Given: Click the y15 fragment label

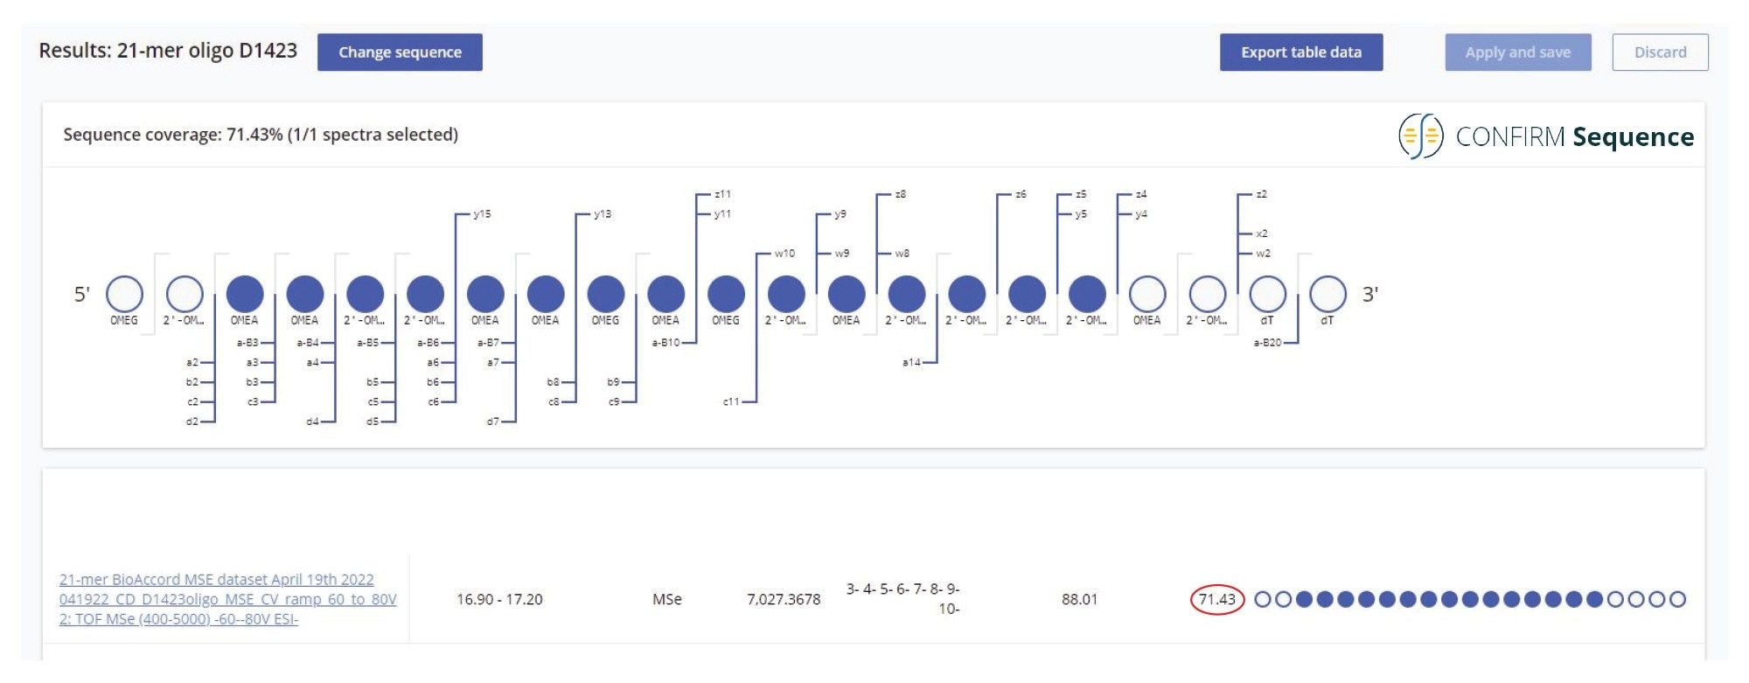Looking at the screenshot, I should (x=482, y=214).
